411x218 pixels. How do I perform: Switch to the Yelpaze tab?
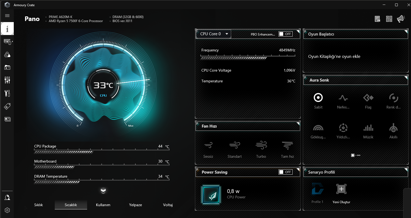(x=136, y=205)
